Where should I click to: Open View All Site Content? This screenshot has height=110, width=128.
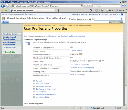(x=10, y=34)
